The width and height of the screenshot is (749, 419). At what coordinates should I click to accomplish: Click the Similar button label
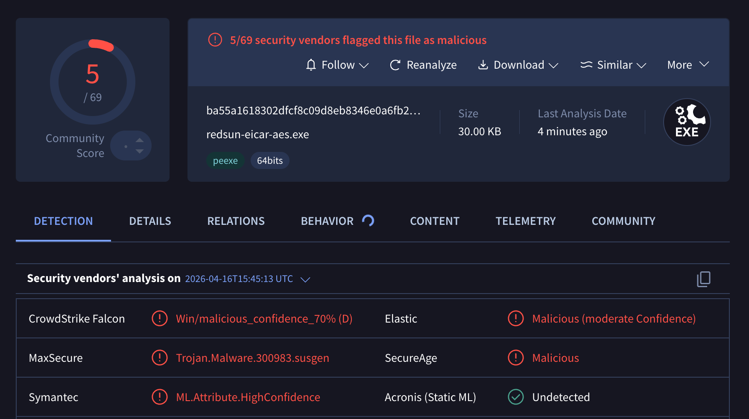pyautogui.click(x=614, y=65)
